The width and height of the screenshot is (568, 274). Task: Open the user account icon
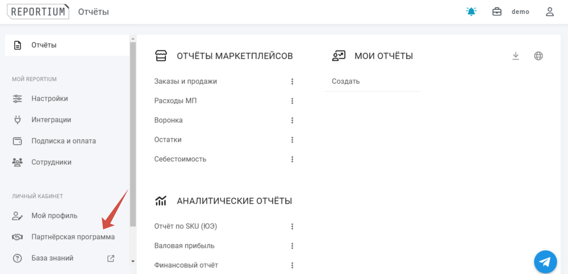click(549, 12)
